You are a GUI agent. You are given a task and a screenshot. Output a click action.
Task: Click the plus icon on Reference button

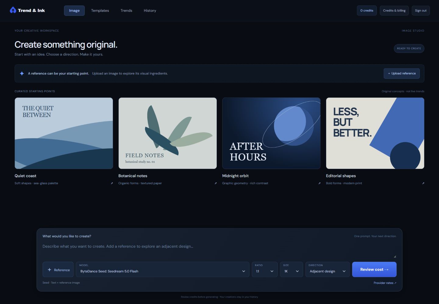point(49,270)
